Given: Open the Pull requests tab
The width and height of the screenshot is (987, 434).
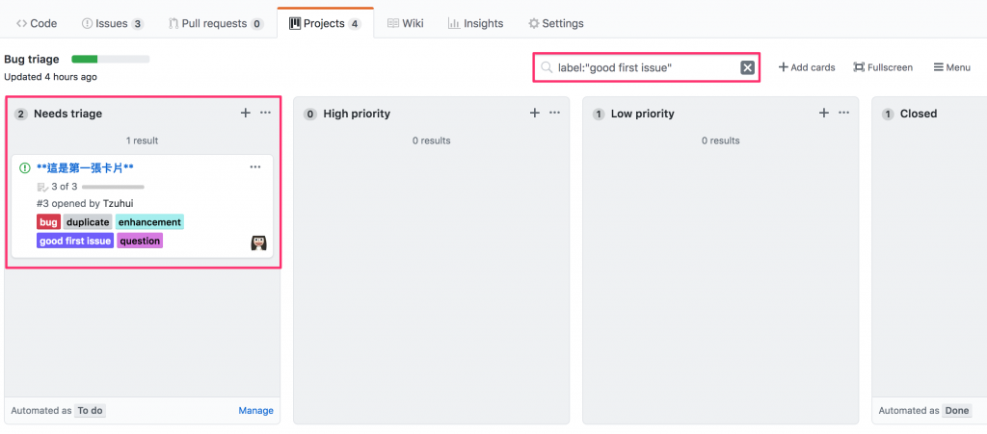Looking at the screenshot, I should 215,23.
